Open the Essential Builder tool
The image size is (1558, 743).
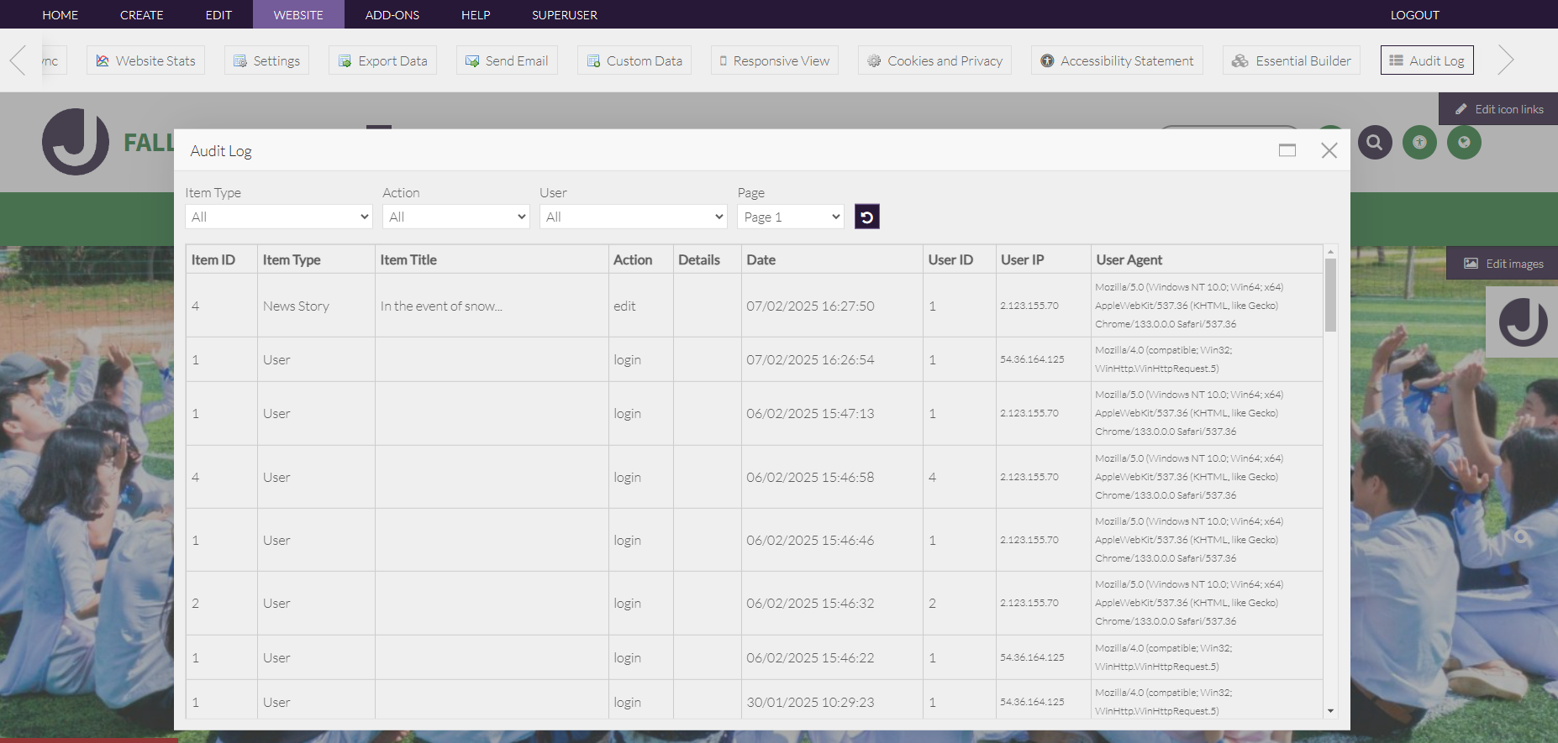pos(1291,60)
